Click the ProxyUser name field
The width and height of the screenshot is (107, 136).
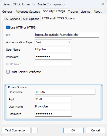click(53, 106)
